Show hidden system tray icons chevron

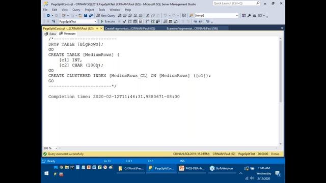pyautogui.click(x=241, y=173)
